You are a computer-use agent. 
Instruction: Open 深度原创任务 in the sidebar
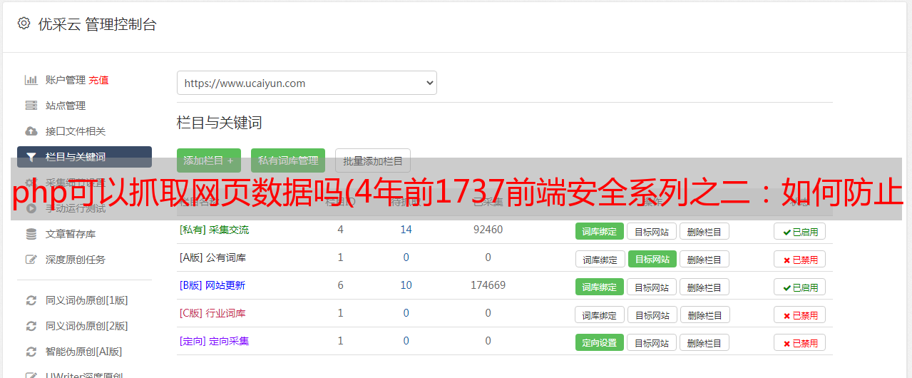tap(76, 260)
